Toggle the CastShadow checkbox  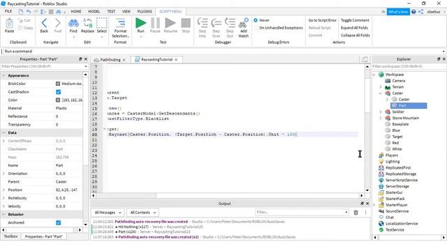pyautogui.click(x=59, y=92)
